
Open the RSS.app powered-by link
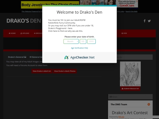(121, 117)
